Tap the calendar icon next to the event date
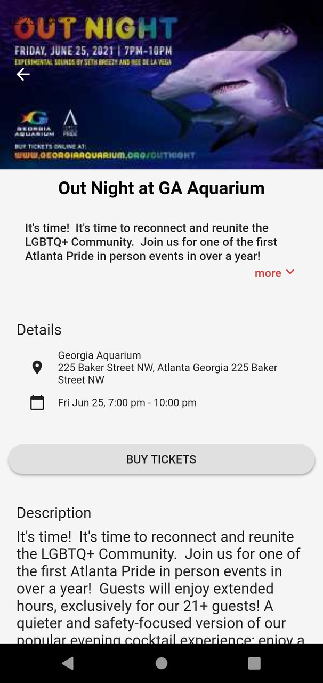The image size is (323, 683). [37, 402]
